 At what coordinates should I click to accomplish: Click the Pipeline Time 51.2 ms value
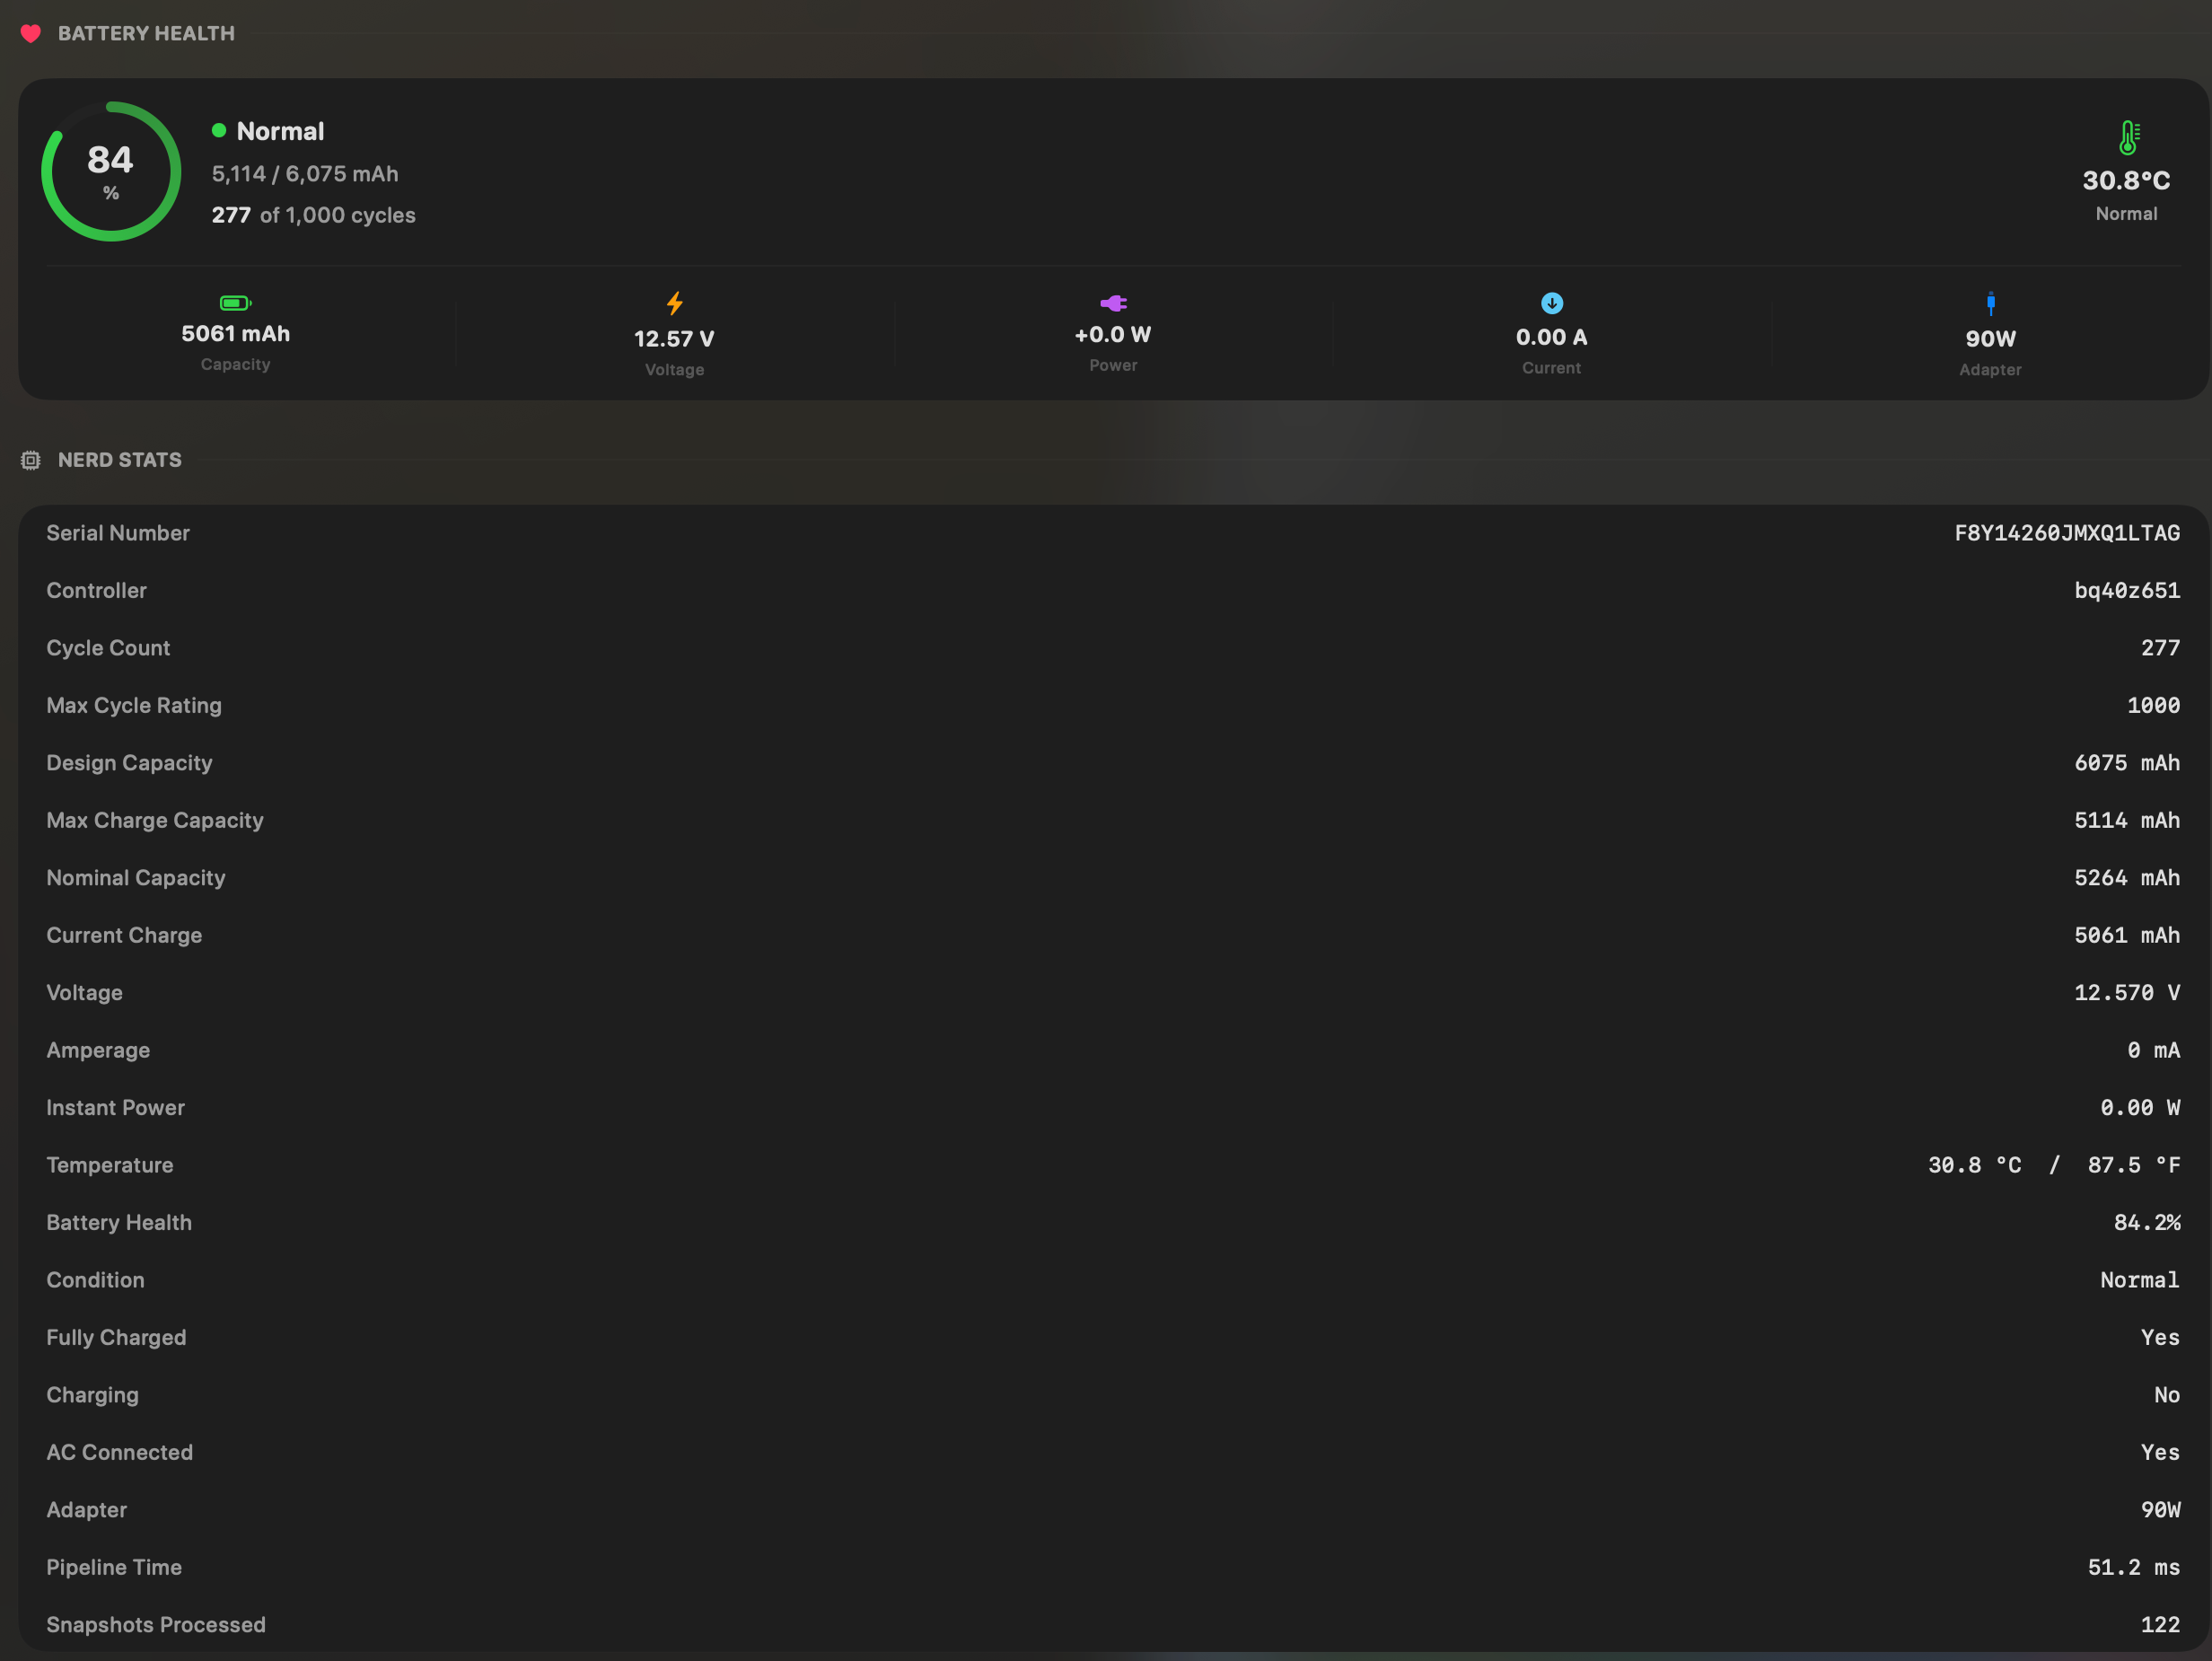tap(2133, 1567)
